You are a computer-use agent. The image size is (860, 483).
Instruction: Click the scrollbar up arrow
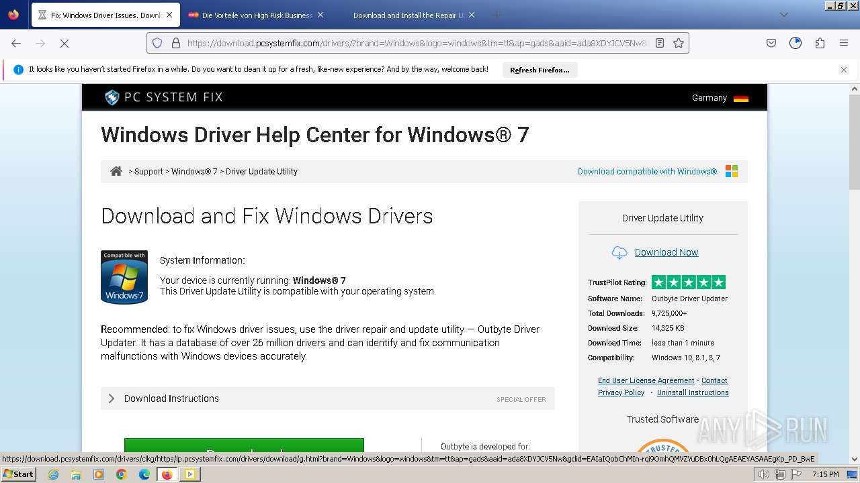pyautogui.click(x=854, y=89)
